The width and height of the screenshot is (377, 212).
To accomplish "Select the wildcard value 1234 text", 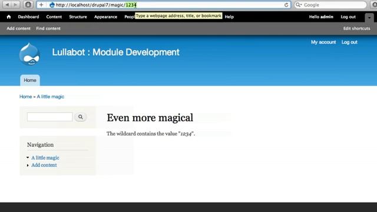I will (186, 134).
